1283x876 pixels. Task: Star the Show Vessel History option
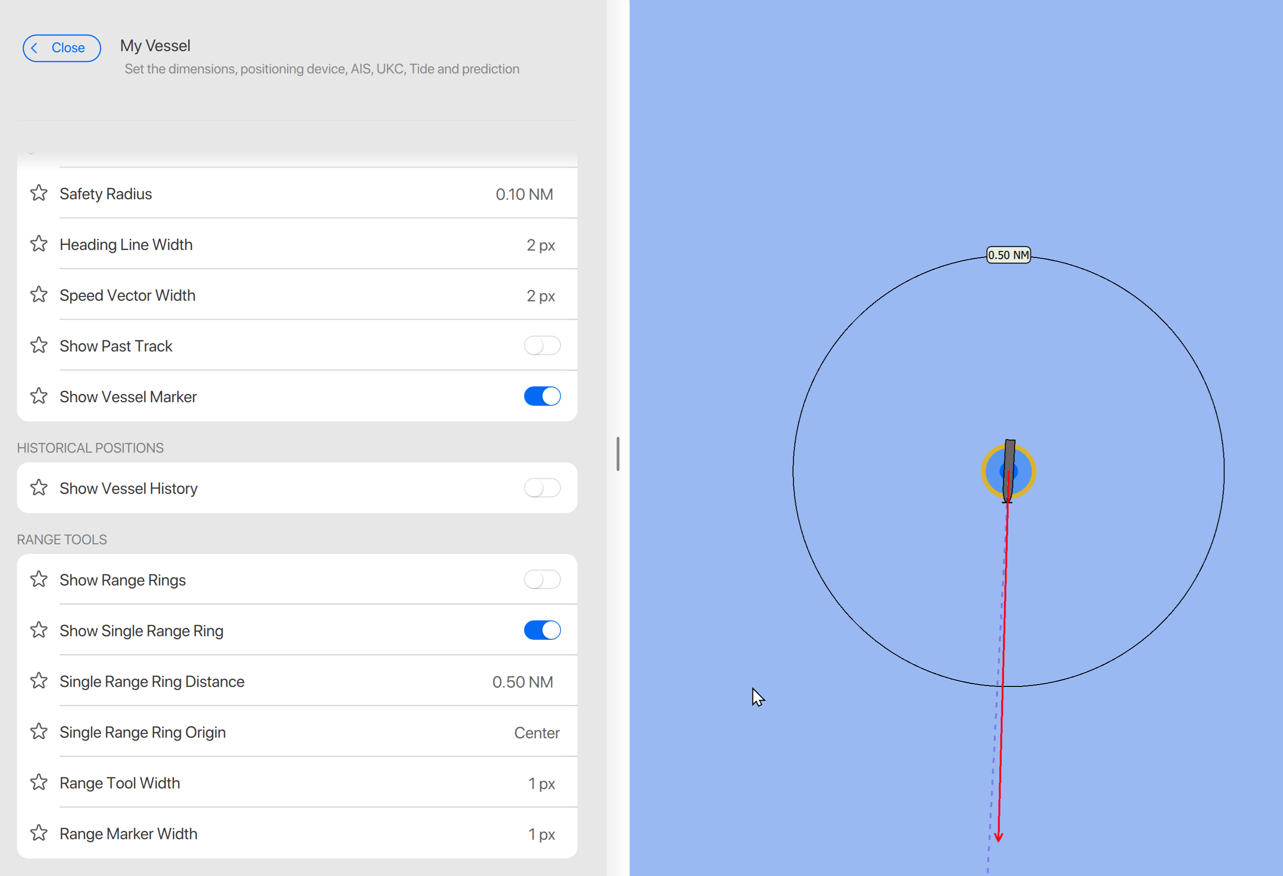tap(39, 488)
